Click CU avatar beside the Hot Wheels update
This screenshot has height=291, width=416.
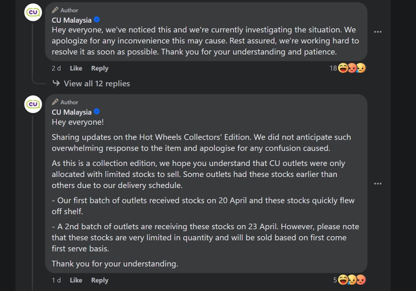[x=33, y=104]
